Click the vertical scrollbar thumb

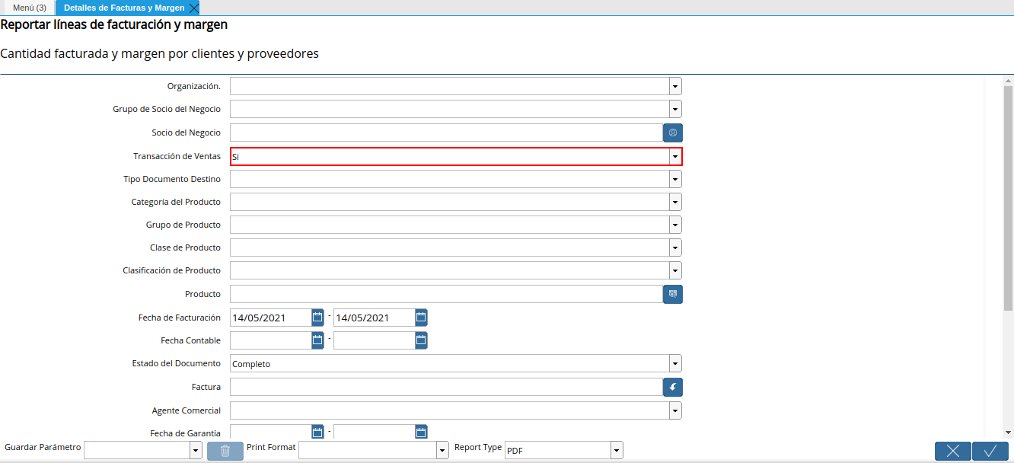[1008, 198]
